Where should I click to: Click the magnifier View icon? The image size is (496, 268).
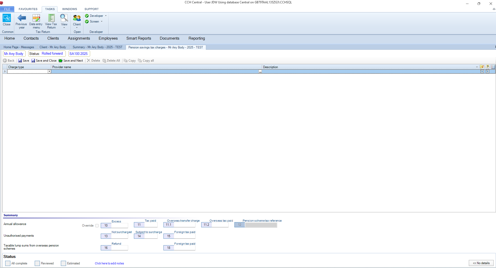[64, 21]
